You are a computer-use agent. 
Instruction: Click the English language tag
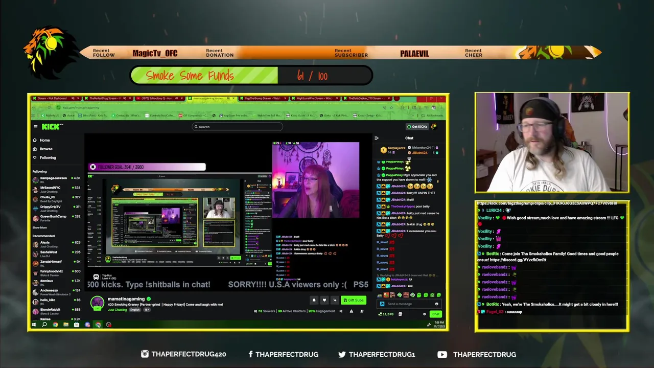(134, 310)
